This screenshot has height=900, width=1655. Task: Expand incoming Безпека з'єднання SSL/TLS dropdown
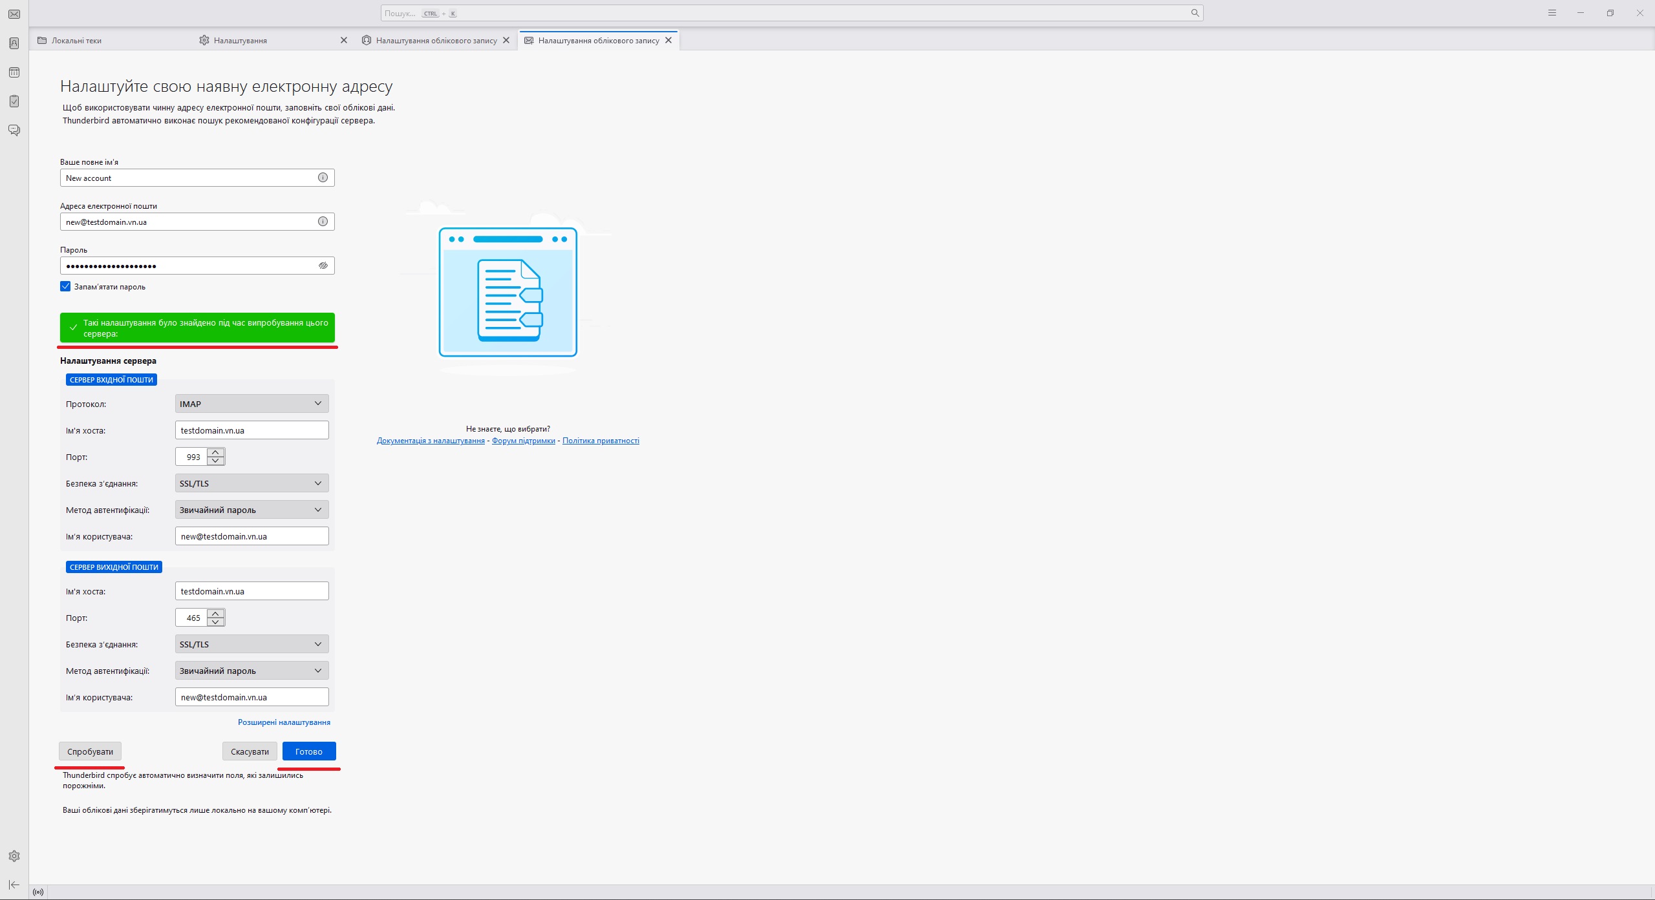[x=251, y=483]
